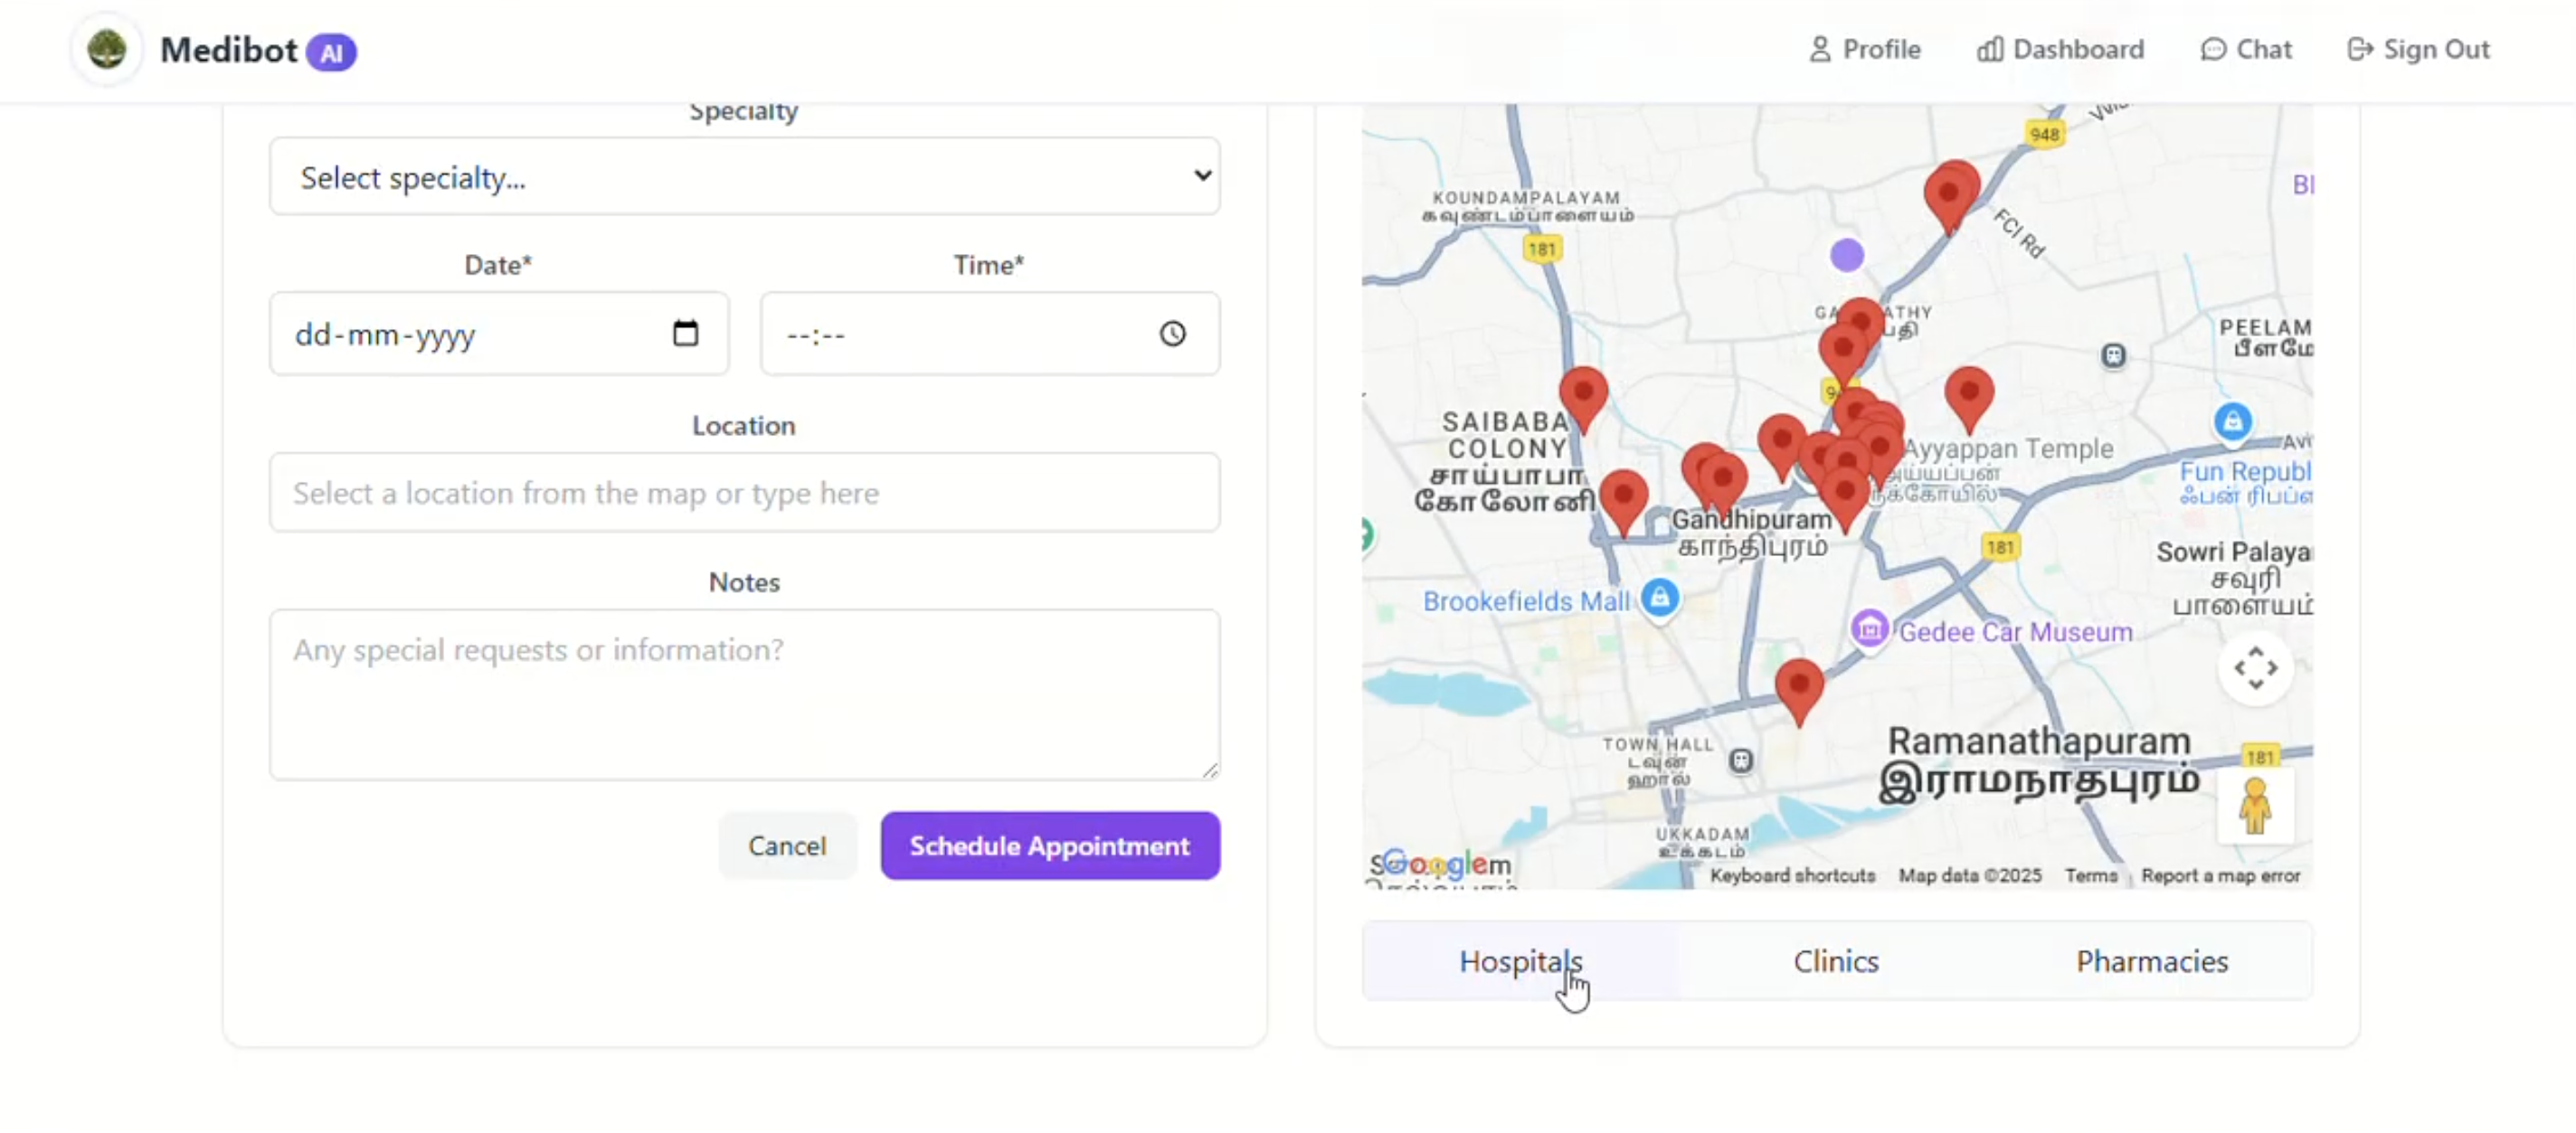Click the Street View pegman icon

tap(2255, 805)
